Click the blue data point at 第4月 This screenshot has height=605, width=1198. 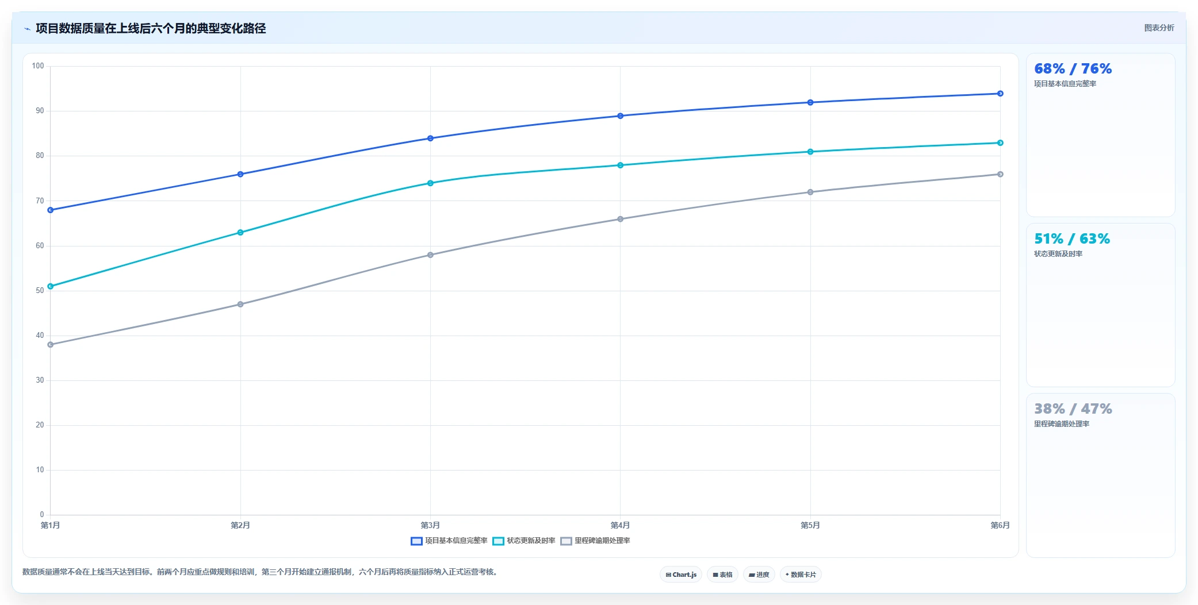[x=620, y=116]
